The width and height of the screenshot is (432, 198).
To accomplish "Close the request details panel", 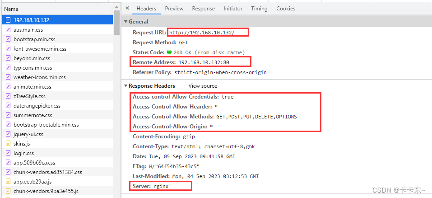I will (127, 8).
